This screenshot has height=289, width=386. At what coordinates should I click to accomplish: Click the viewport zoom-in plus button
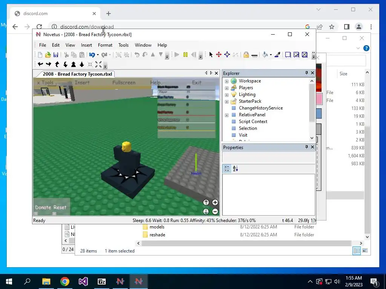pyautogui.click(x=215, y=202)
